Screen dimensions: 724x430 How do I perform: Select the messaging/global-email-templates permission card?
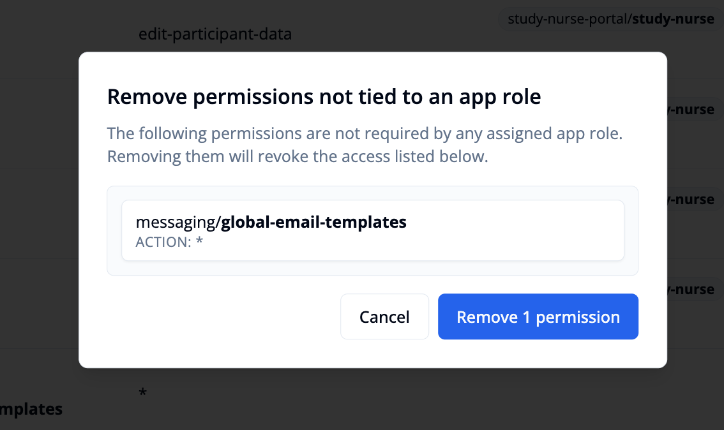point(373,230)
